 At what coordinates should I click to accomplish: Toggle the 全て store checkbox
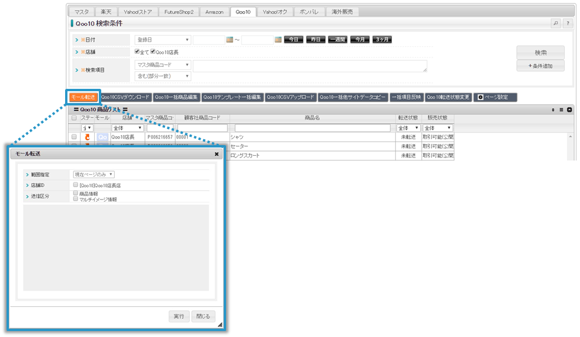pos(137,52)
